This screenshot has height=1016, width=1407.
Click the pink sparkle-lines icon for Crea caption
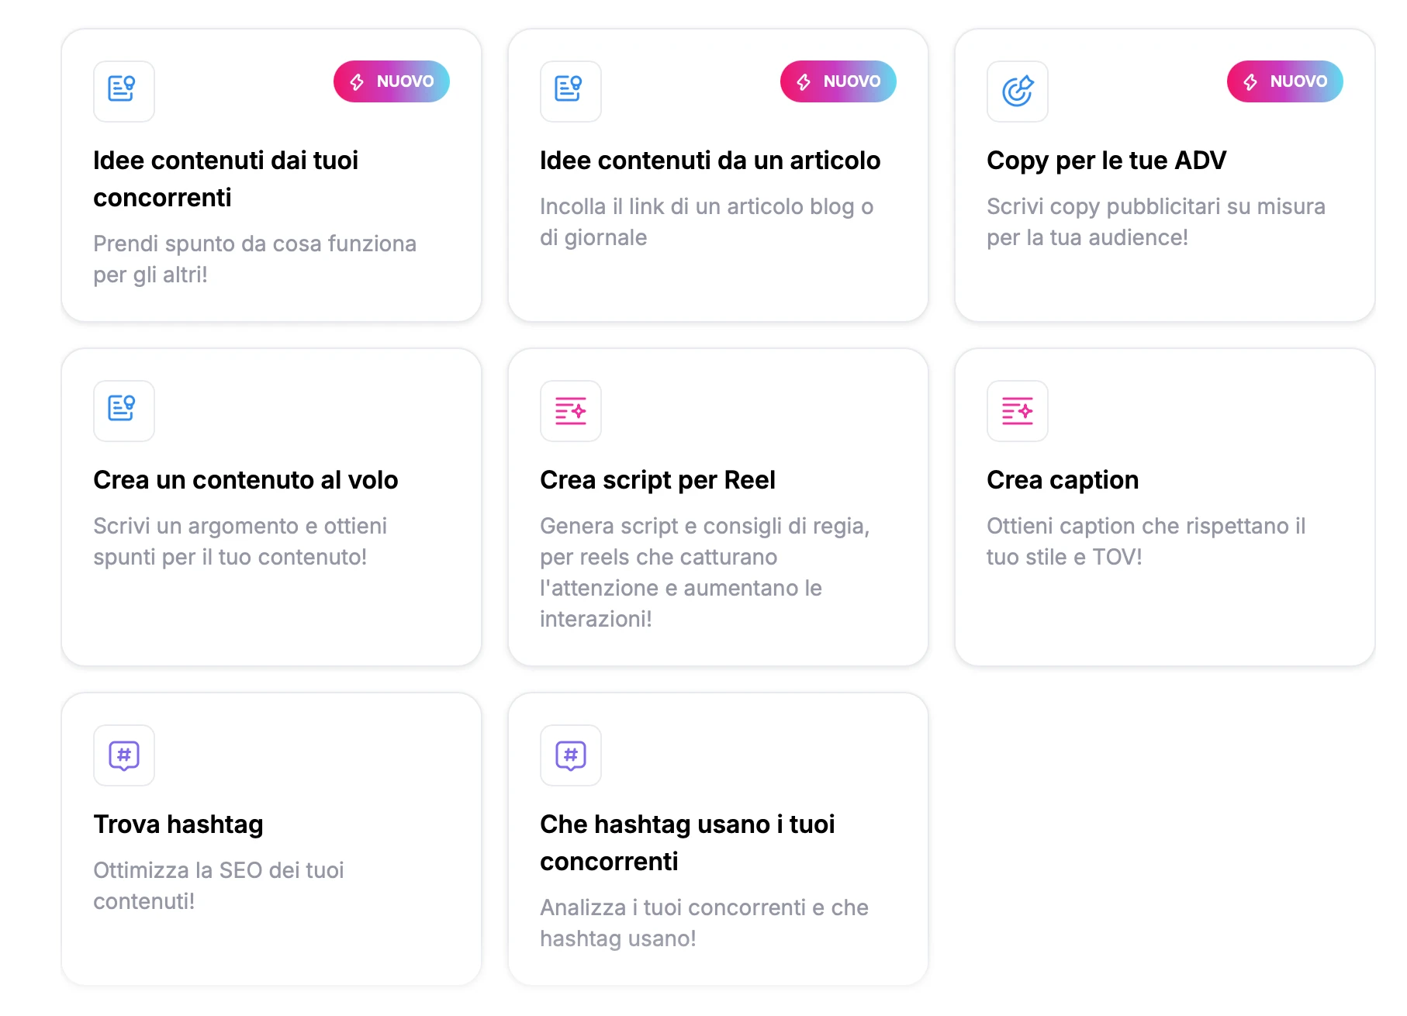[x=1018, y=411]
